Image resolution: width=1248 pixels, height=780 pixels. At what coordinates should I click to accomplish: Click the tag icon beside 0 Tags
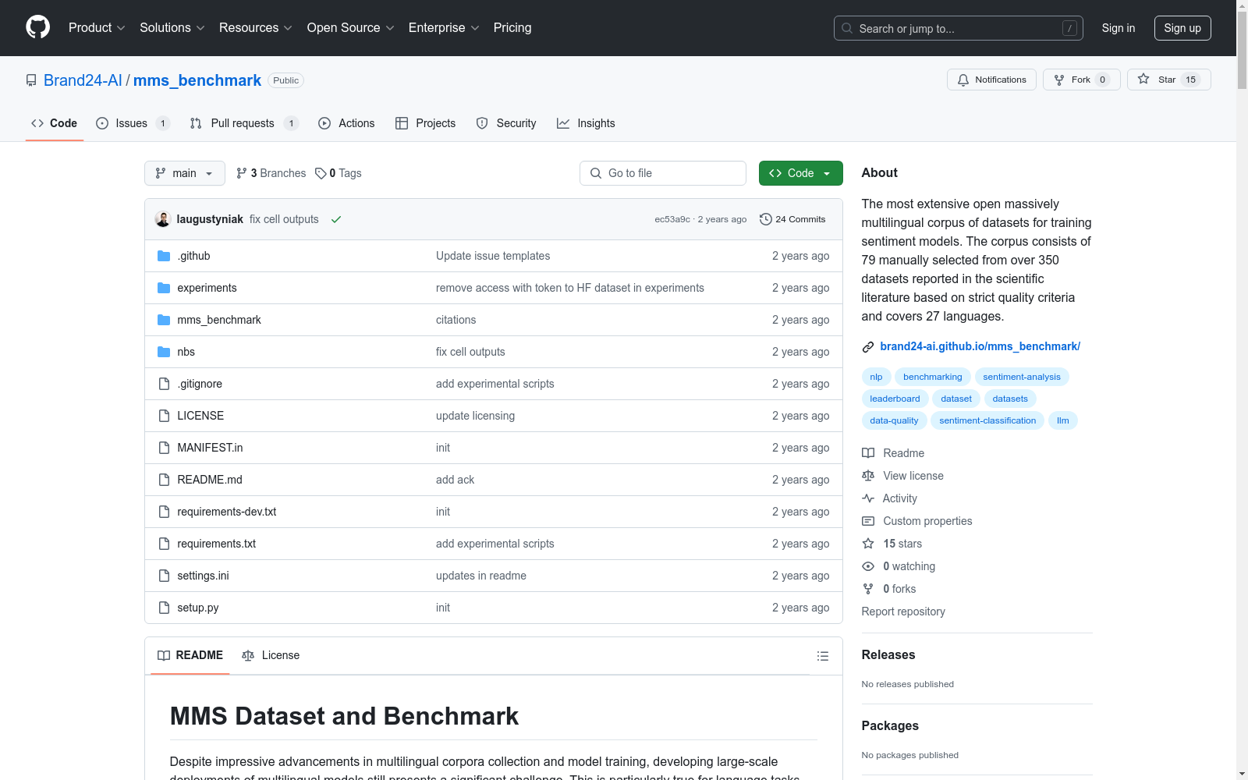pos(321,173)
